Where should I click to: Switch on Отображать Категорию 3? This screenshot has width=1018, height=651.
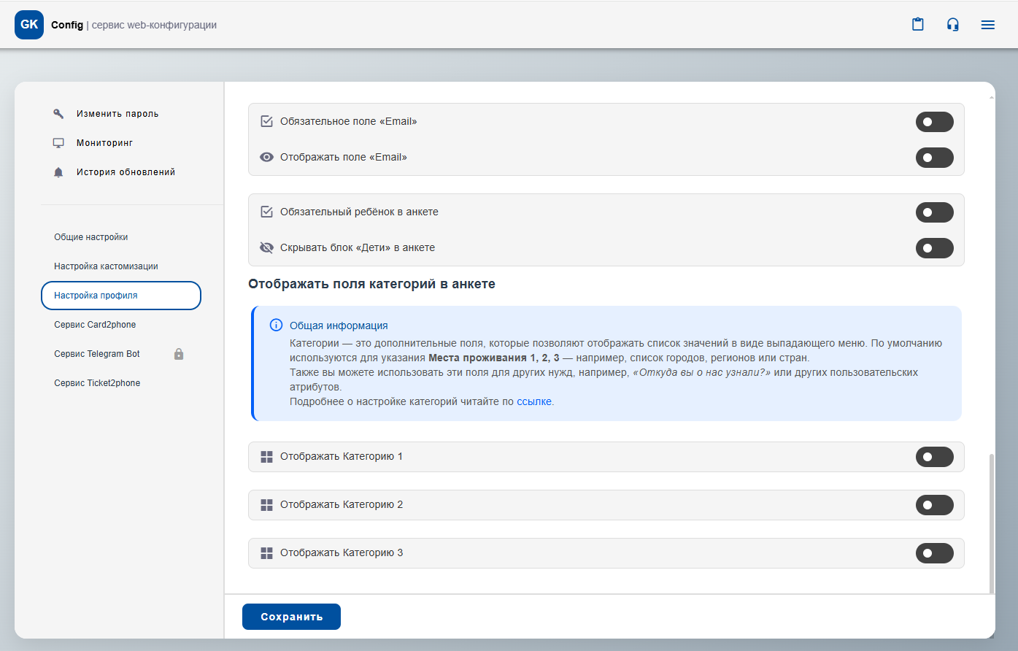pyautogui.click(x=934, y=553)
